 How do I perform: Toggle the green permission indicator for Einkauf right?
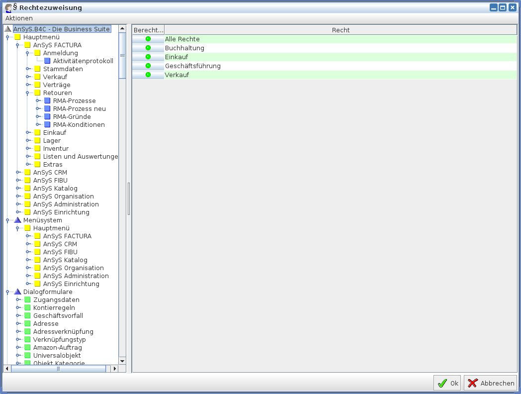(148, 57)
